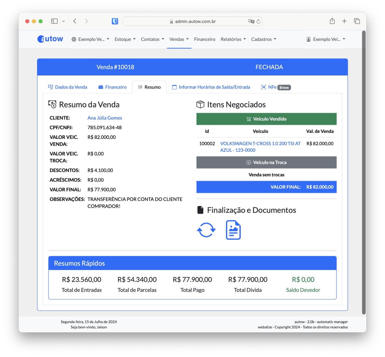Click the Safari share icon
This screenshot has height=357, width=385.
(x=332, y=21)
